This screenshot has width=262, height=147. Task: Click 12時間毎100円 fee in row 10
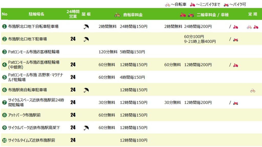134,140
